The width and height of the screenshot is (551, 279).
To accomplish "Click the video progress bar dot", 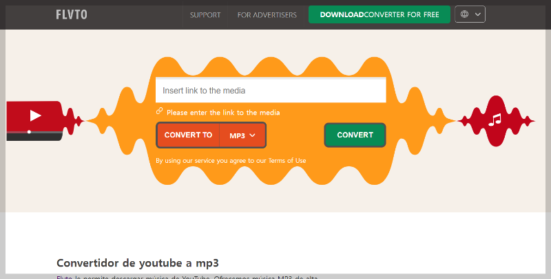I will (x=29, y=132).
